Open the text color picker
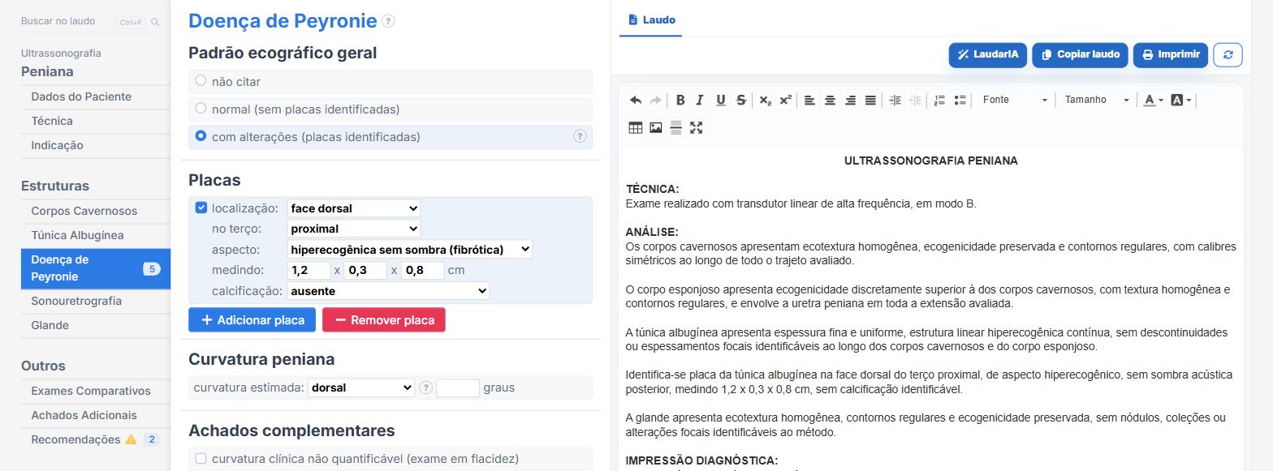Viewport: 1273px width, 471px height. pyautogui.click(x=1154, y=101)
